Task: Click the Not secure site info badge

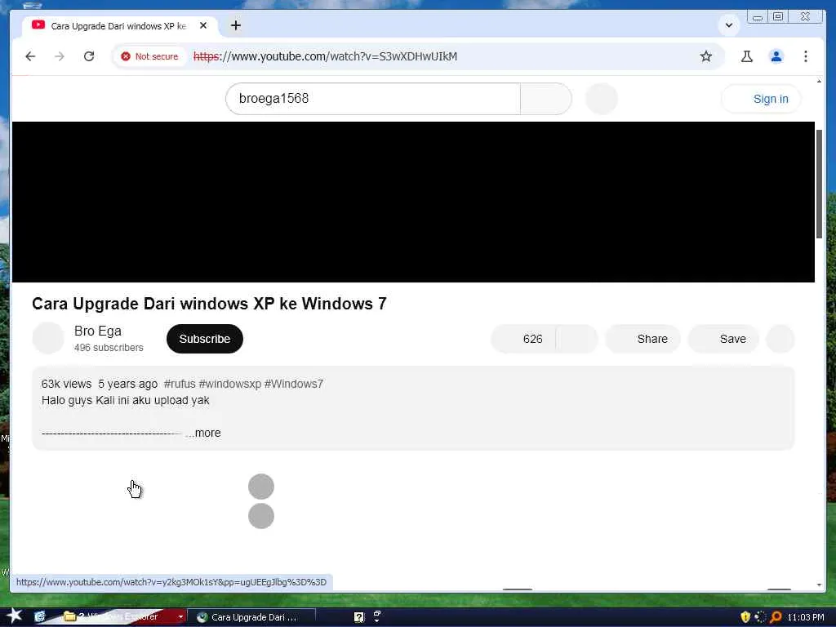Action: [x=150, y=56]
